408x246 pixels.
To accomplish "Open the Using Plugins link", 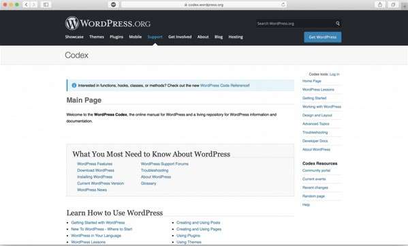I will pyautogui.click(x=189, y=236).
